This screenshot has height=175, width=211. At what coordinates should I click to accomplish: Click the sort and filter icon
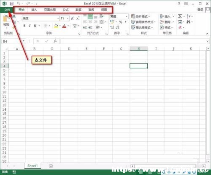tap(189, 16)
